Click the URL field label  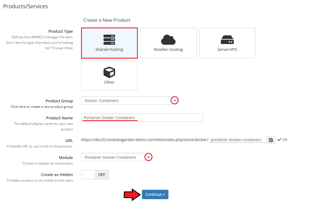[69, 141]
